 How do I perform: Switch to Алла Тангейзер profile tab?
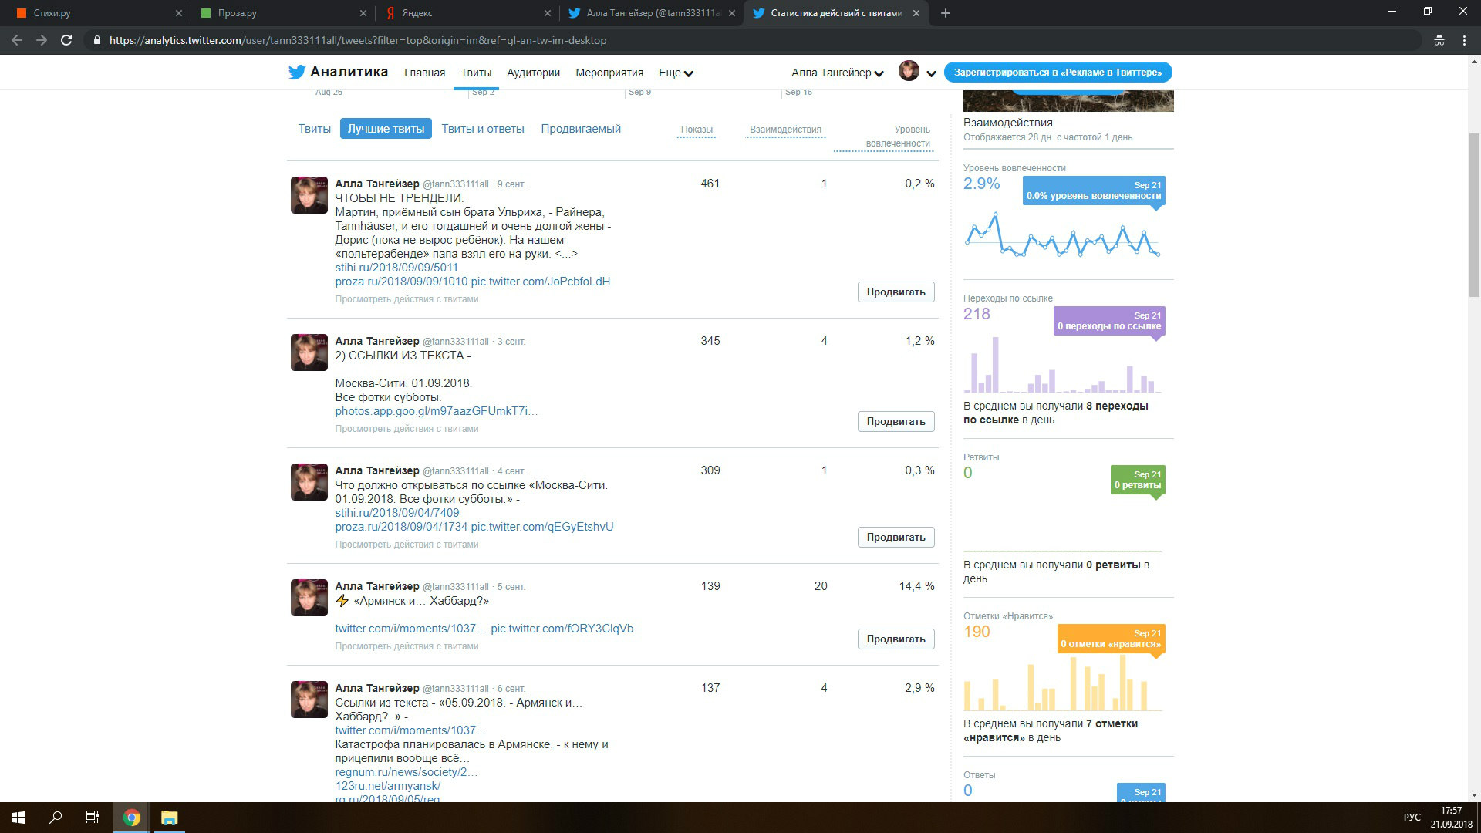click(x=650, y=13)
